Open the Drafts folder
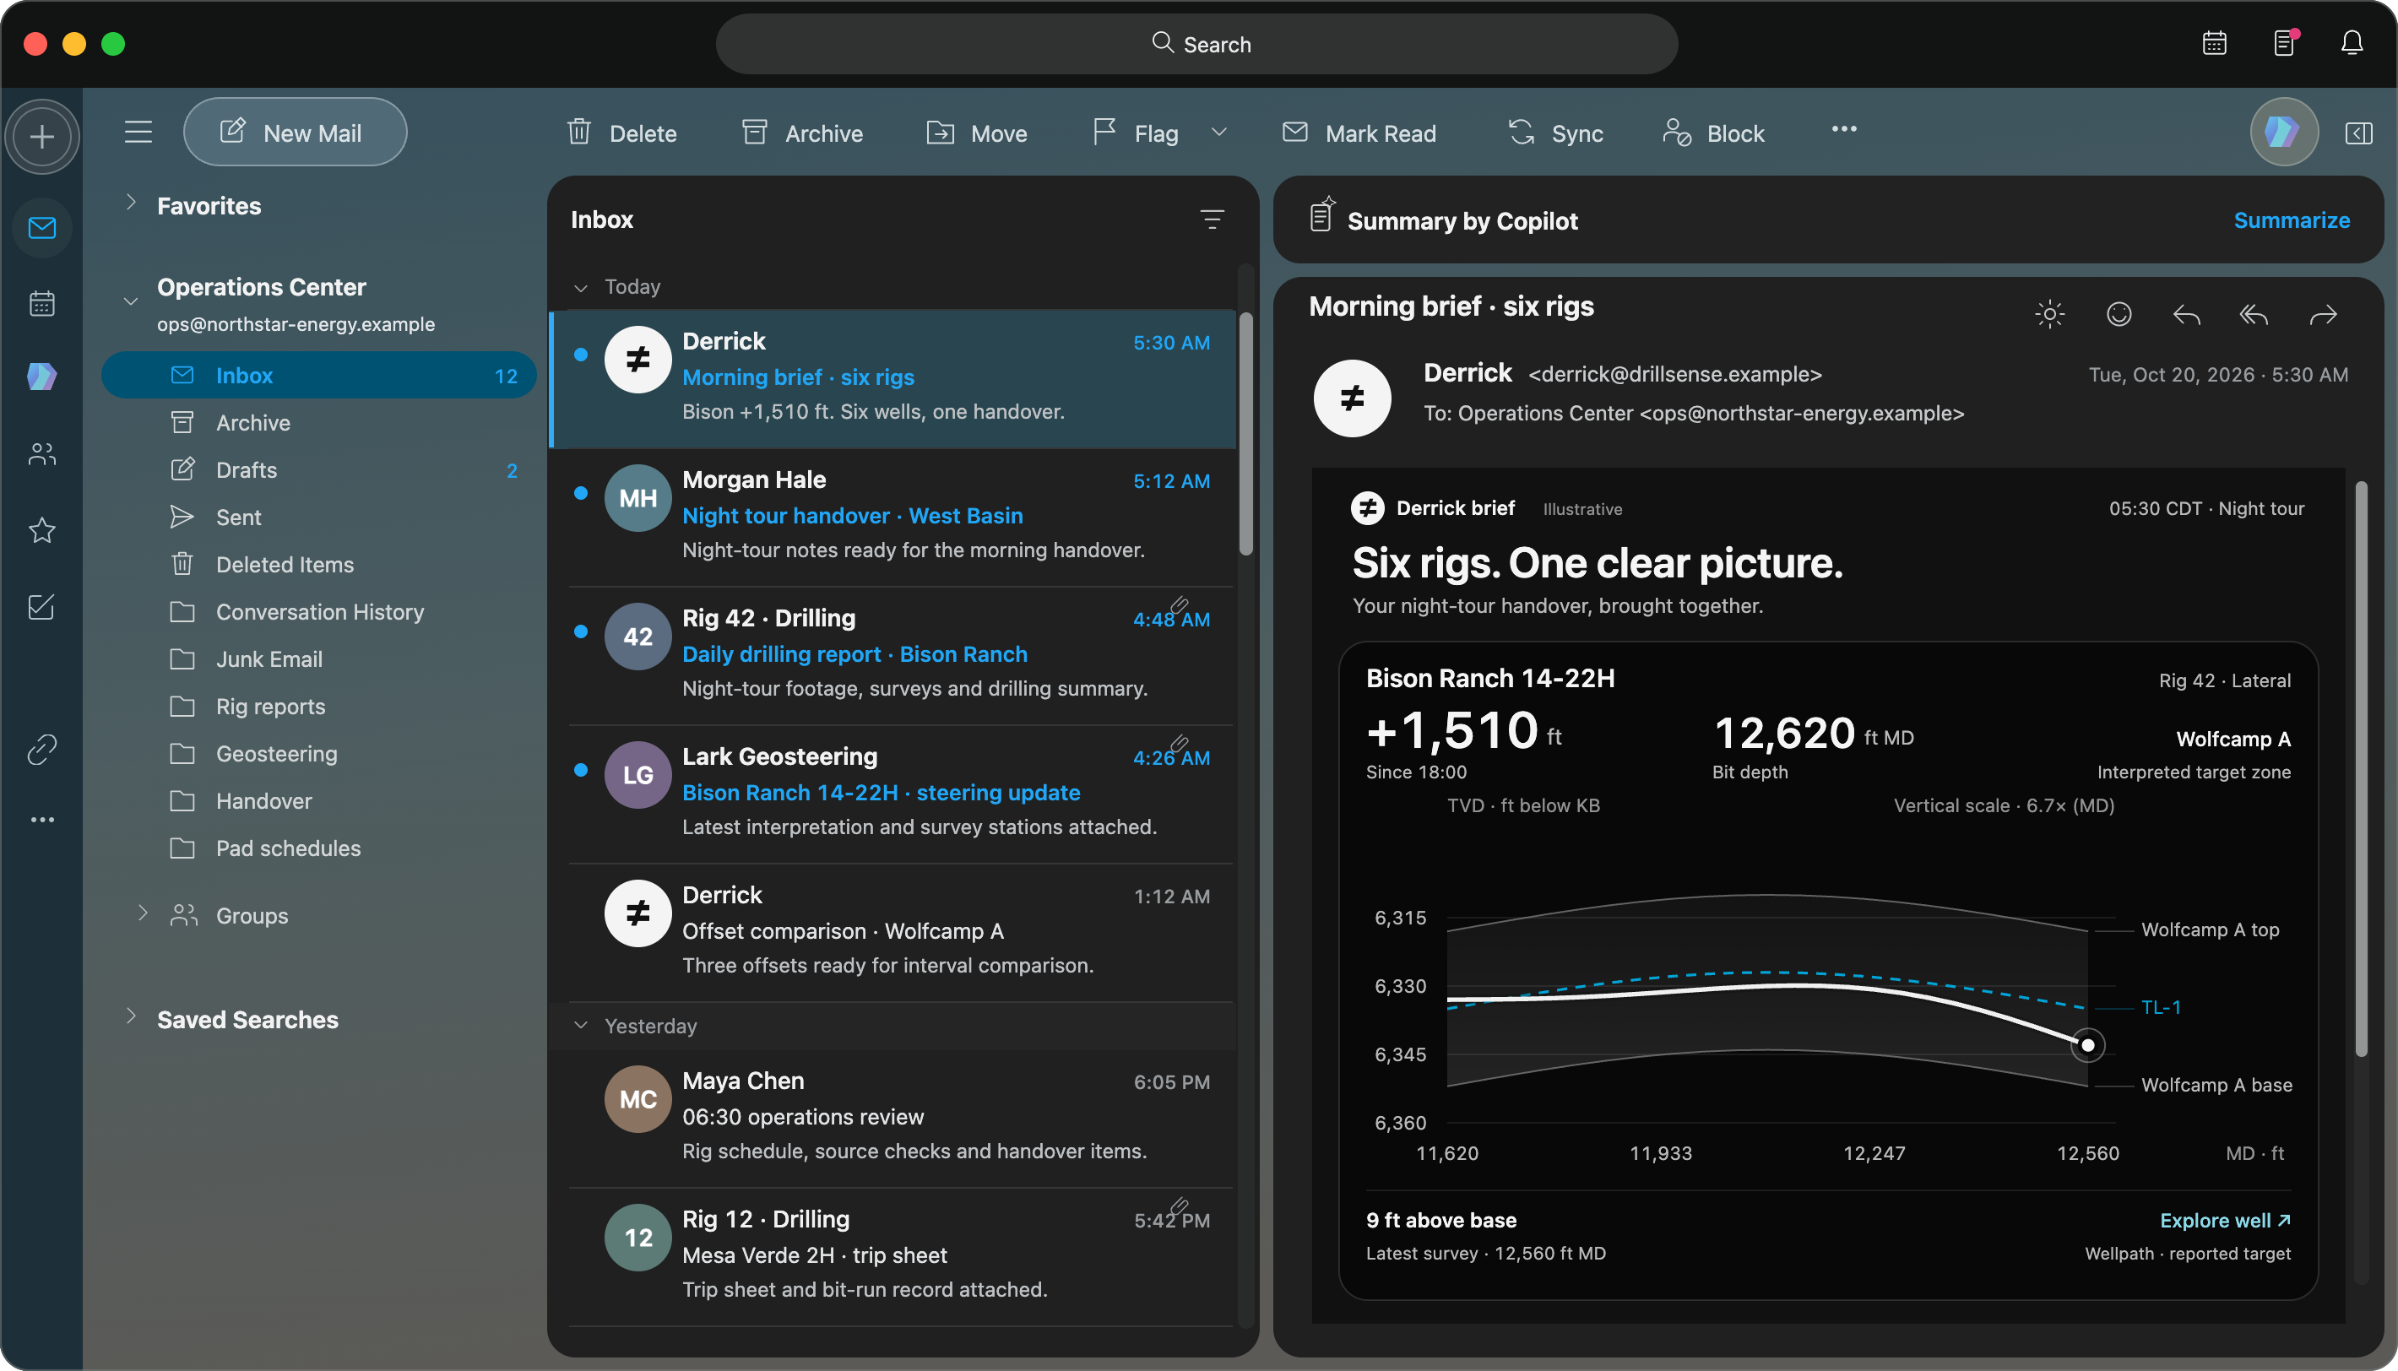 (x=318, y=470)
